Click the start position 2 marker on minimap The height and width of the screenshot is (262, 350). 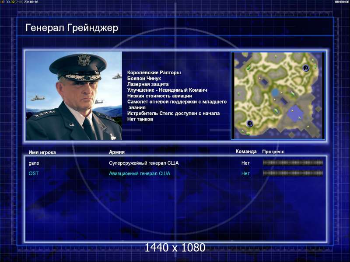click(x=306, y=68)
